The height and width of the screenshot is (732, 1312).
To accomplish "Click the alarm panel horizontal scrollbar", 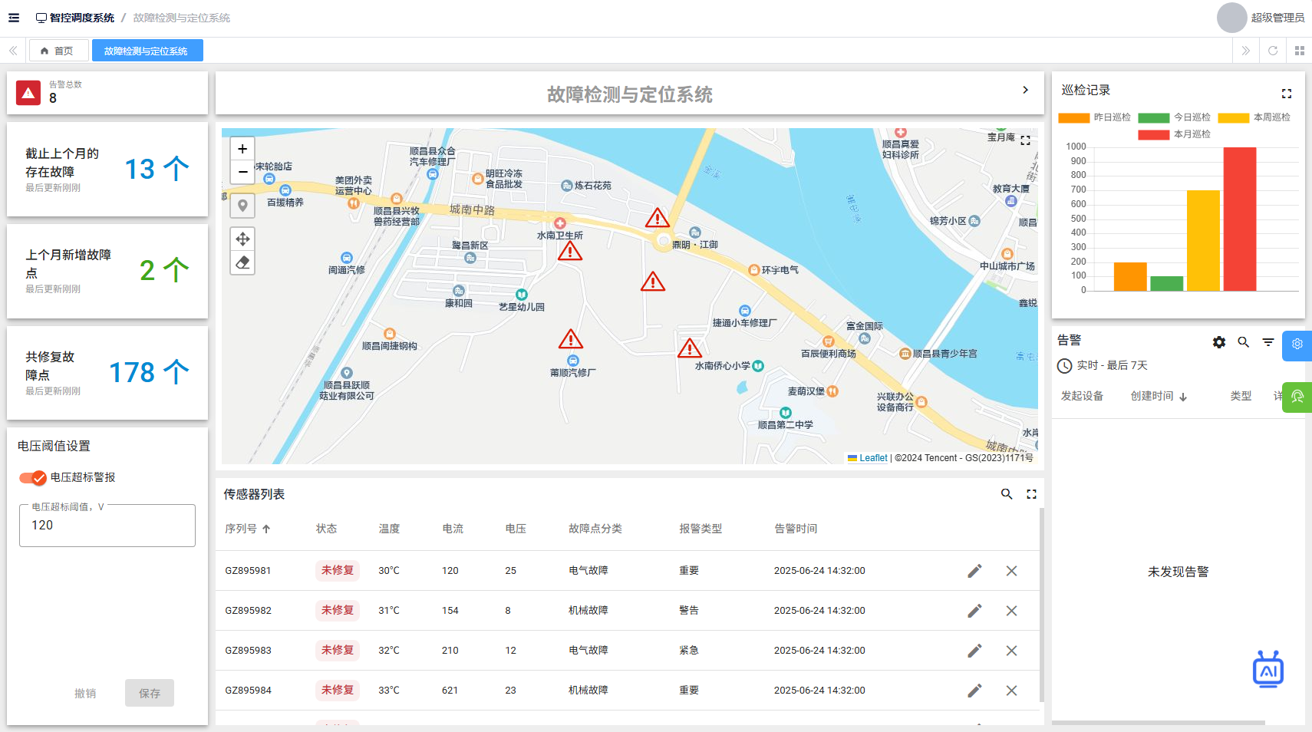I will (1159, 723).
